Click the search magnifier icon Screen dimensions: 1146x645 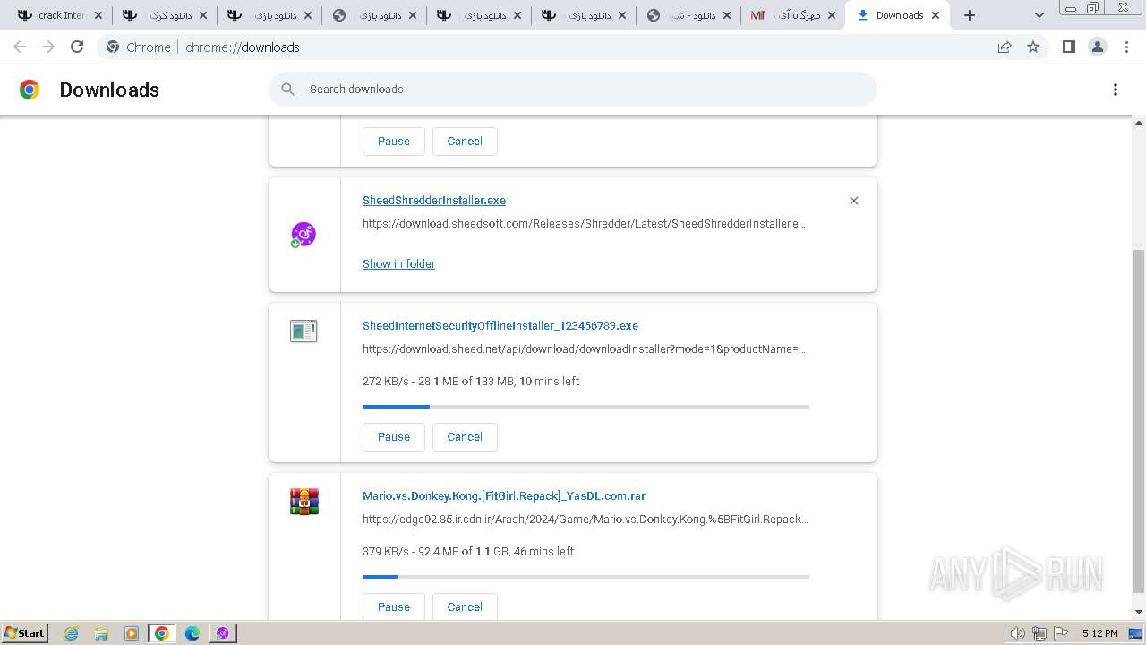tap(287, 90)
